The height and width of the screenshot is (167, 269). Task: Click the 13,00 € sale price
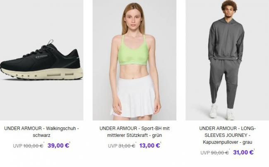point(149,146)
